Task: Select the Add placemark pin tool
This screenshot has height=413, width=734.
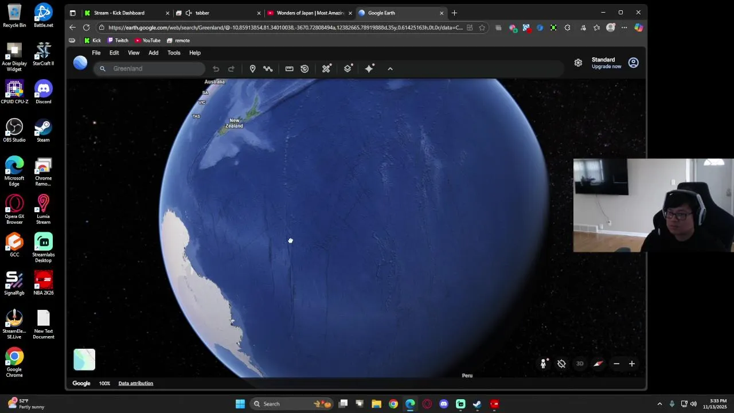Action: [252, 69]
